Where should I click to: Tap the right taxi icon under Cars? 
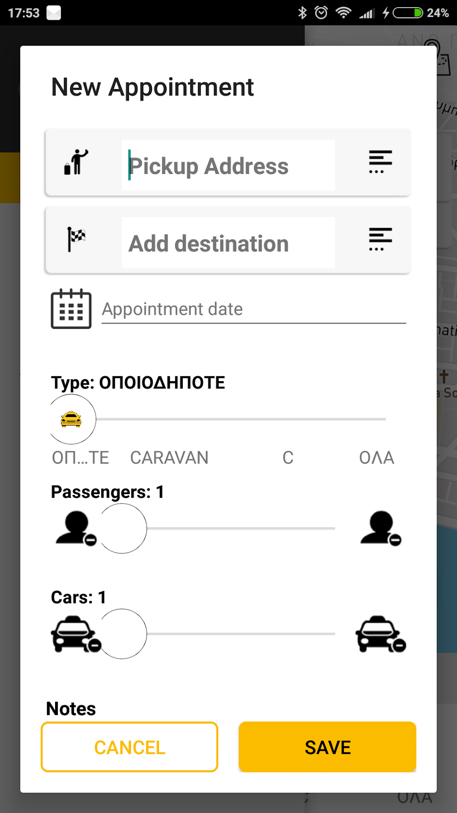[x=380, y=634]
